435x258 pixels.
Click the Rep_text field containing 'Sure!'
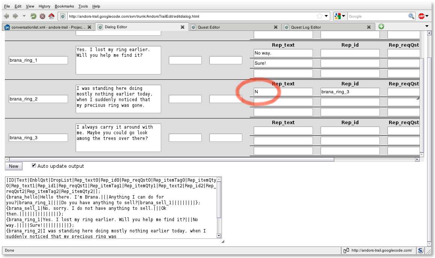click(283, 63)
